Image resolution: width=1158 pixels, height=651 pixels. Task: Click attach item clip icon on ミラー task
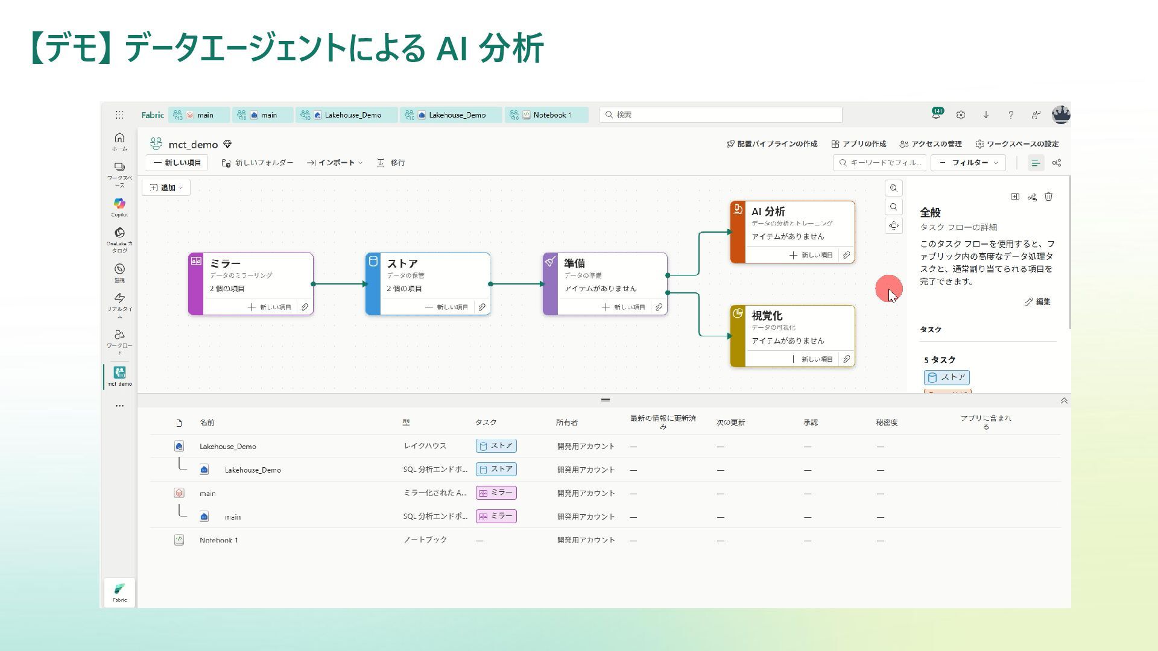305,307
